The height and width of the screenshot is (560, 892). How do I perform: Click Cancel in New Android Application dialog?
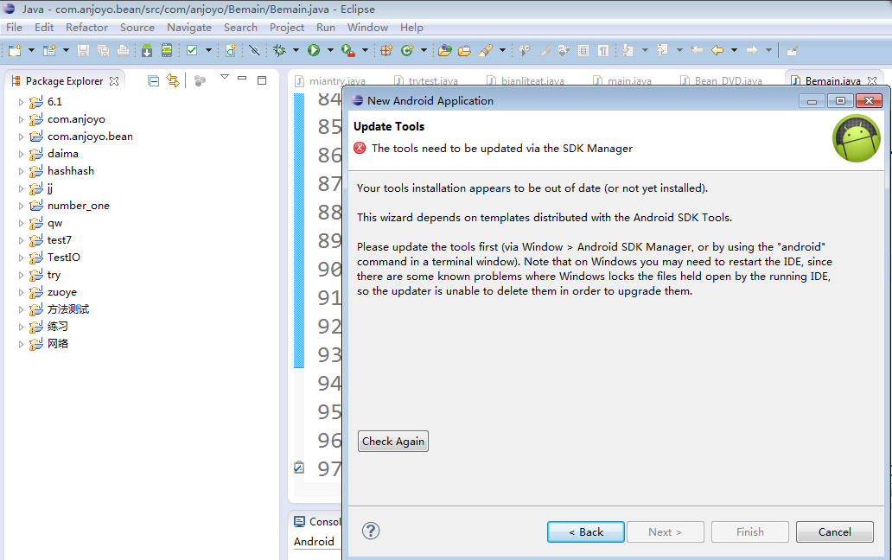(835, 532)
